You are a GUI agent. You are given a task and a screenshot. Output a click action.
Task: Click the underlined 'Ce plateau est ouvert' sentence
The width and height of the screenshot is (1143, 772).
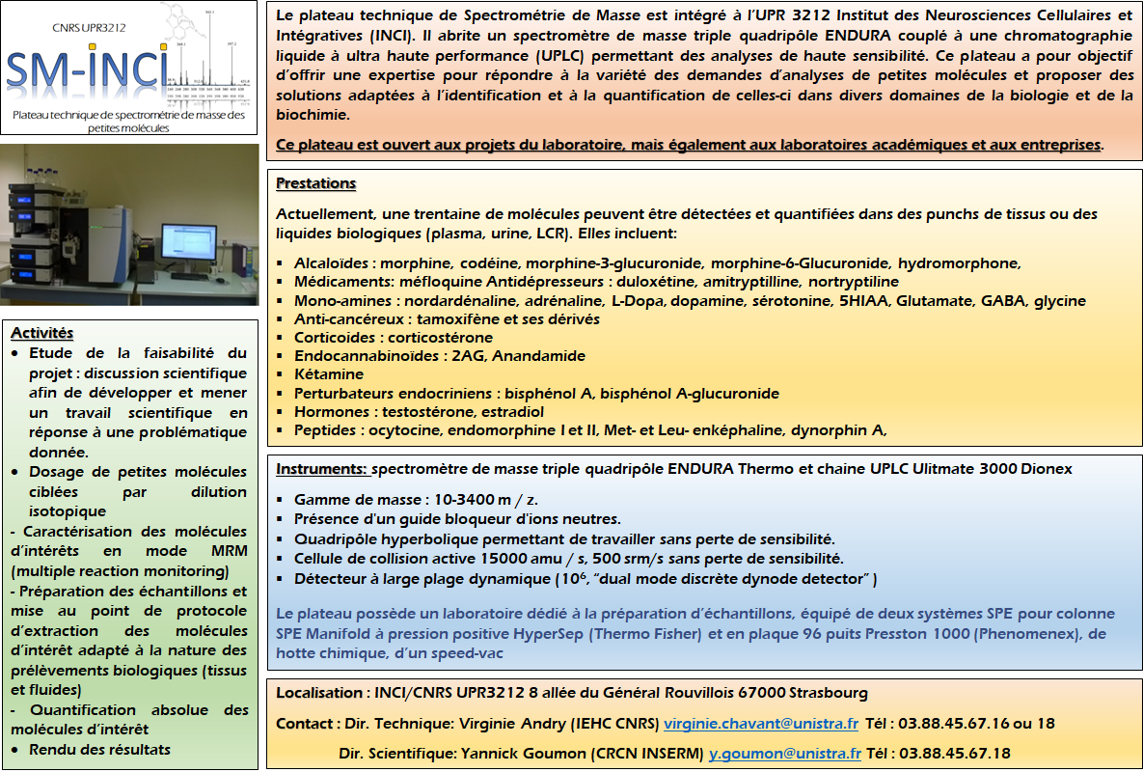pos(689,144)
